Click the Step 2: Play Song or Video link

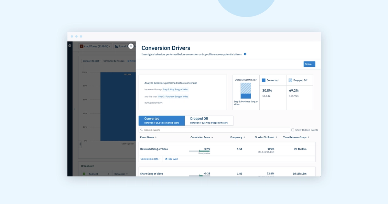(x=175, y=89)
